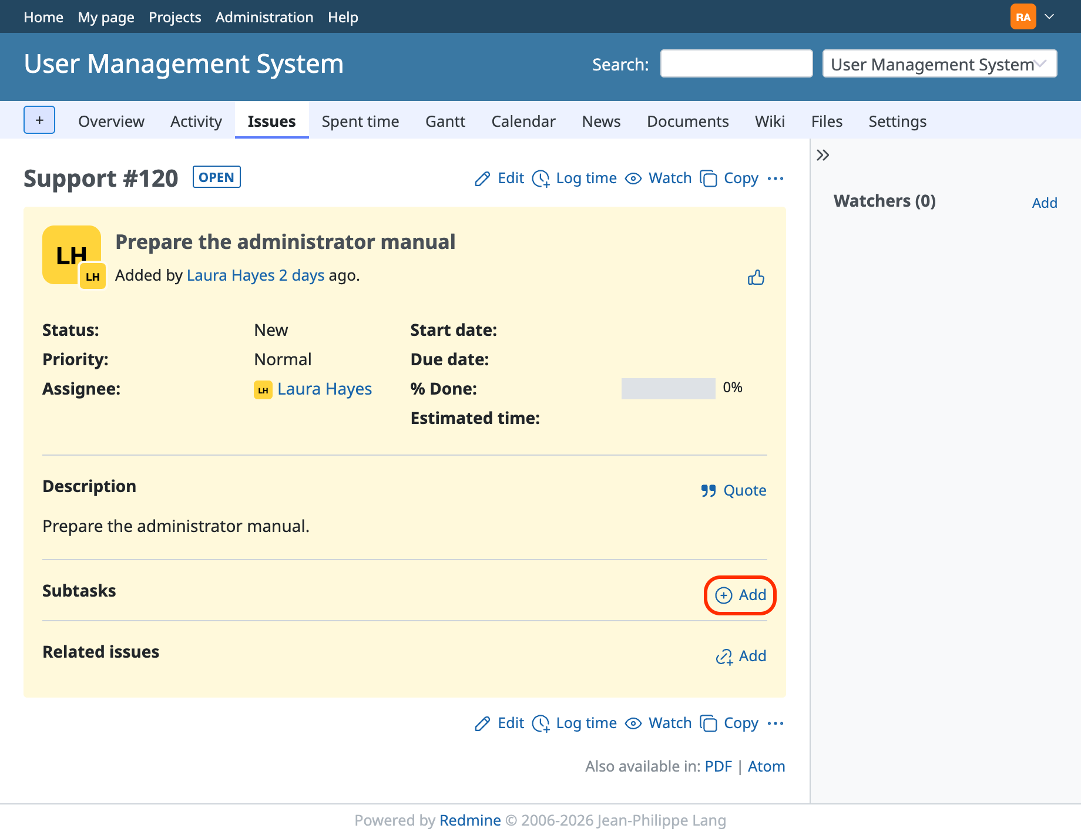Click the bottom Edit link
Viewport: 1081px width, 835px height.
pyautogui.click(x=499, y=723)
